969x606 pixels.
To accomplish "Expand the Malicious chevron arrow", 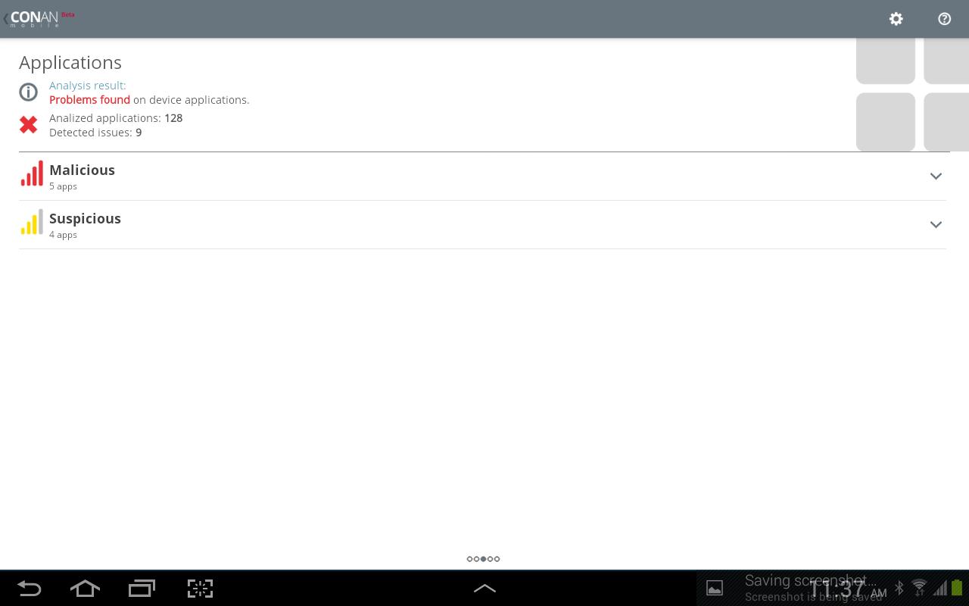I will [936, 176].
